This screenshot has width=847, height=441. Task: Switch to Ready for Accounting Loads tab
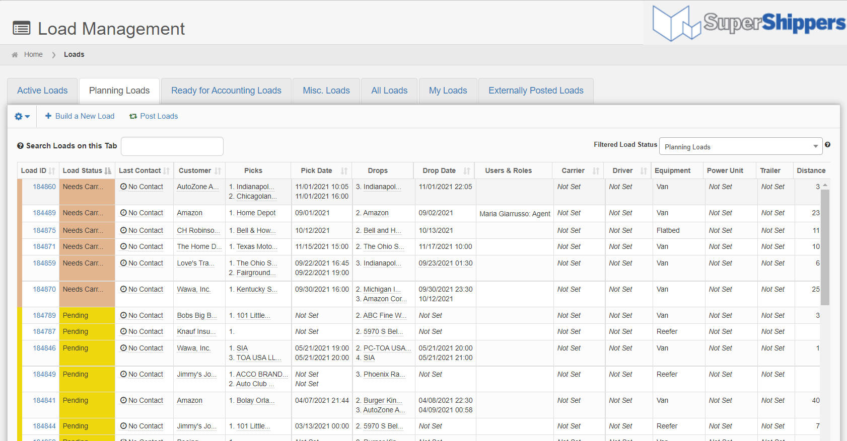[x=226, y=91]
